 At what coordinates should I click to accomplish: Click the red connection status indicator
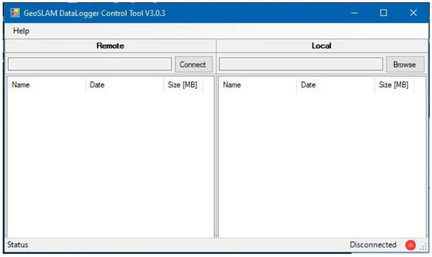click(x=410, y=245)
